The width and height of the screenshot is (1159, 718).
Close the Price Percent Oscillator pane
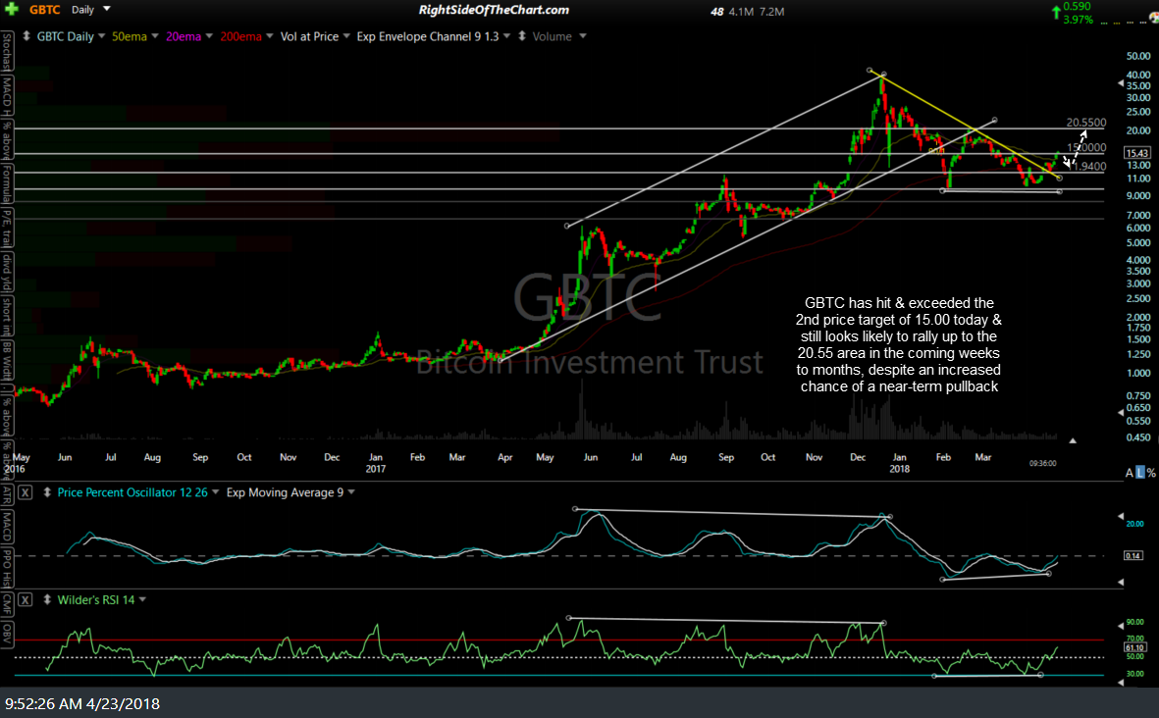(26, 492)
